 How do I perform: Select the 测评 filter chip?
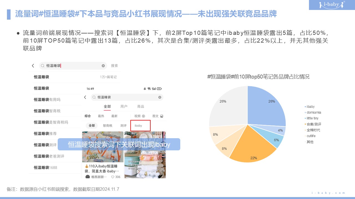point(123,125)
